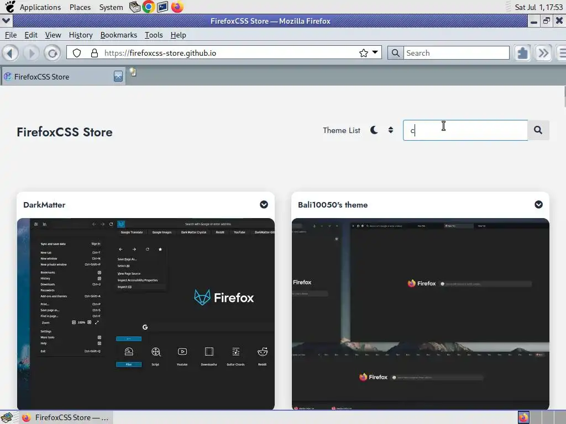This screenshot has width=566, height=424.
Task: Open the History menu
Action: [81, 35]
